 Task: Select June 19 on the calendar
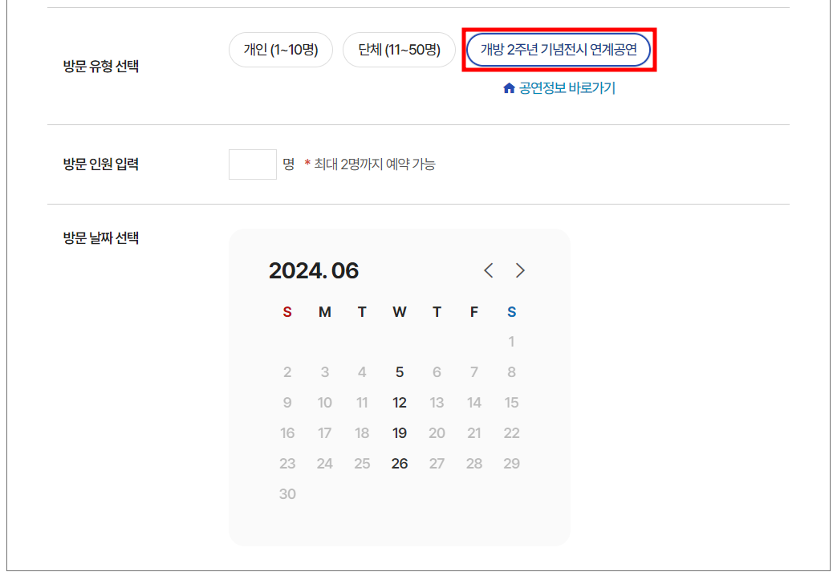click(x=400, y=432)
